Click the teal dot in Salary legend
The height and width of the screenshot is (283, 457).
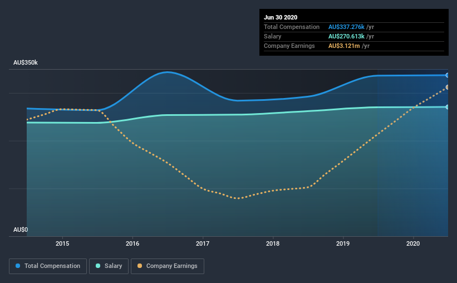click(98, 266)
